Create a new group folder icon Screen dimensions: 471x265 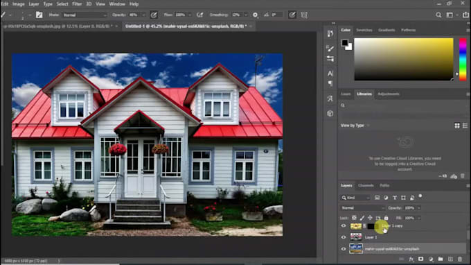click(x=441, y=259)
